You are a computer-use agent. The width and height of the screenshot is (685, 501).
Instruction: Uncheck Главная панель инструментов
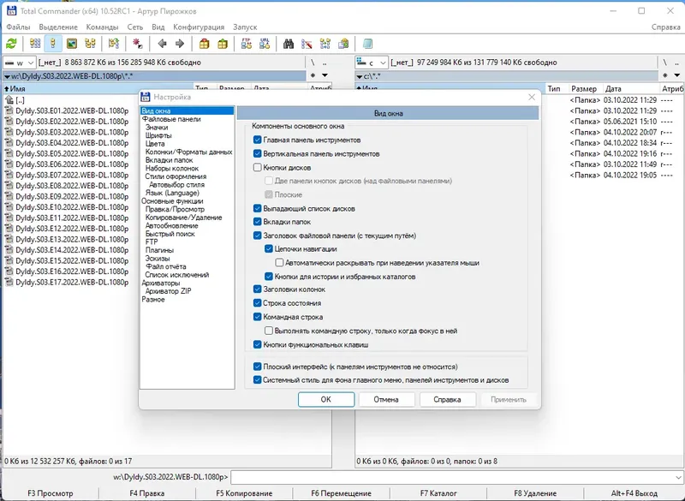click(x=258, y=140)
